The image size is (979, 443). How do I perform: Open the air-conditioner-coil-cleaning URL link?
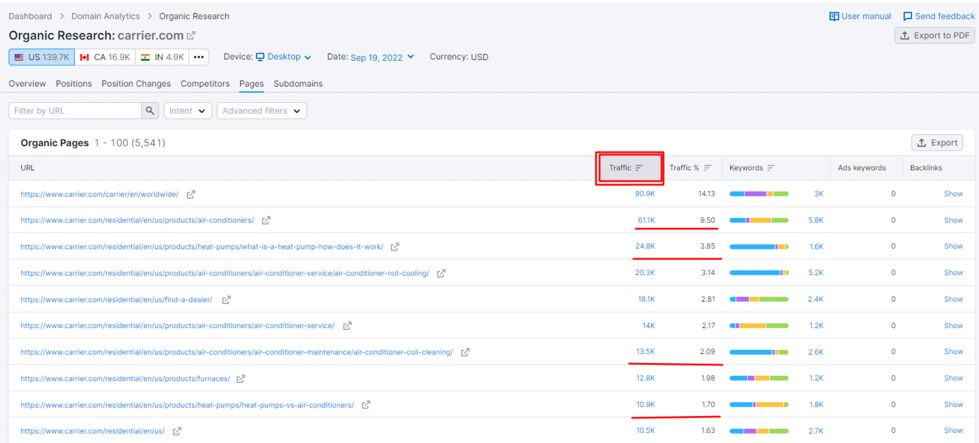(236, 352)
